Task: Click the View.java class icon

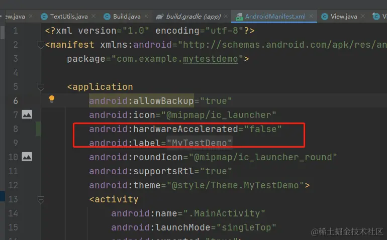Action: (325, 17)
